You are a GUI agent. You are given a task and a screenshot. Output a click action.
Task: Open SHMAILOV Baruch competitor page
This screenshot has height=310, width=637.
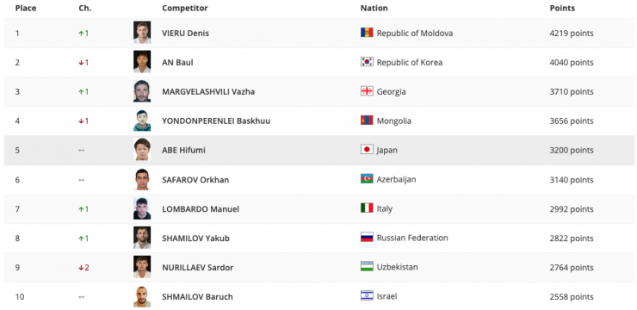point(197,297)
